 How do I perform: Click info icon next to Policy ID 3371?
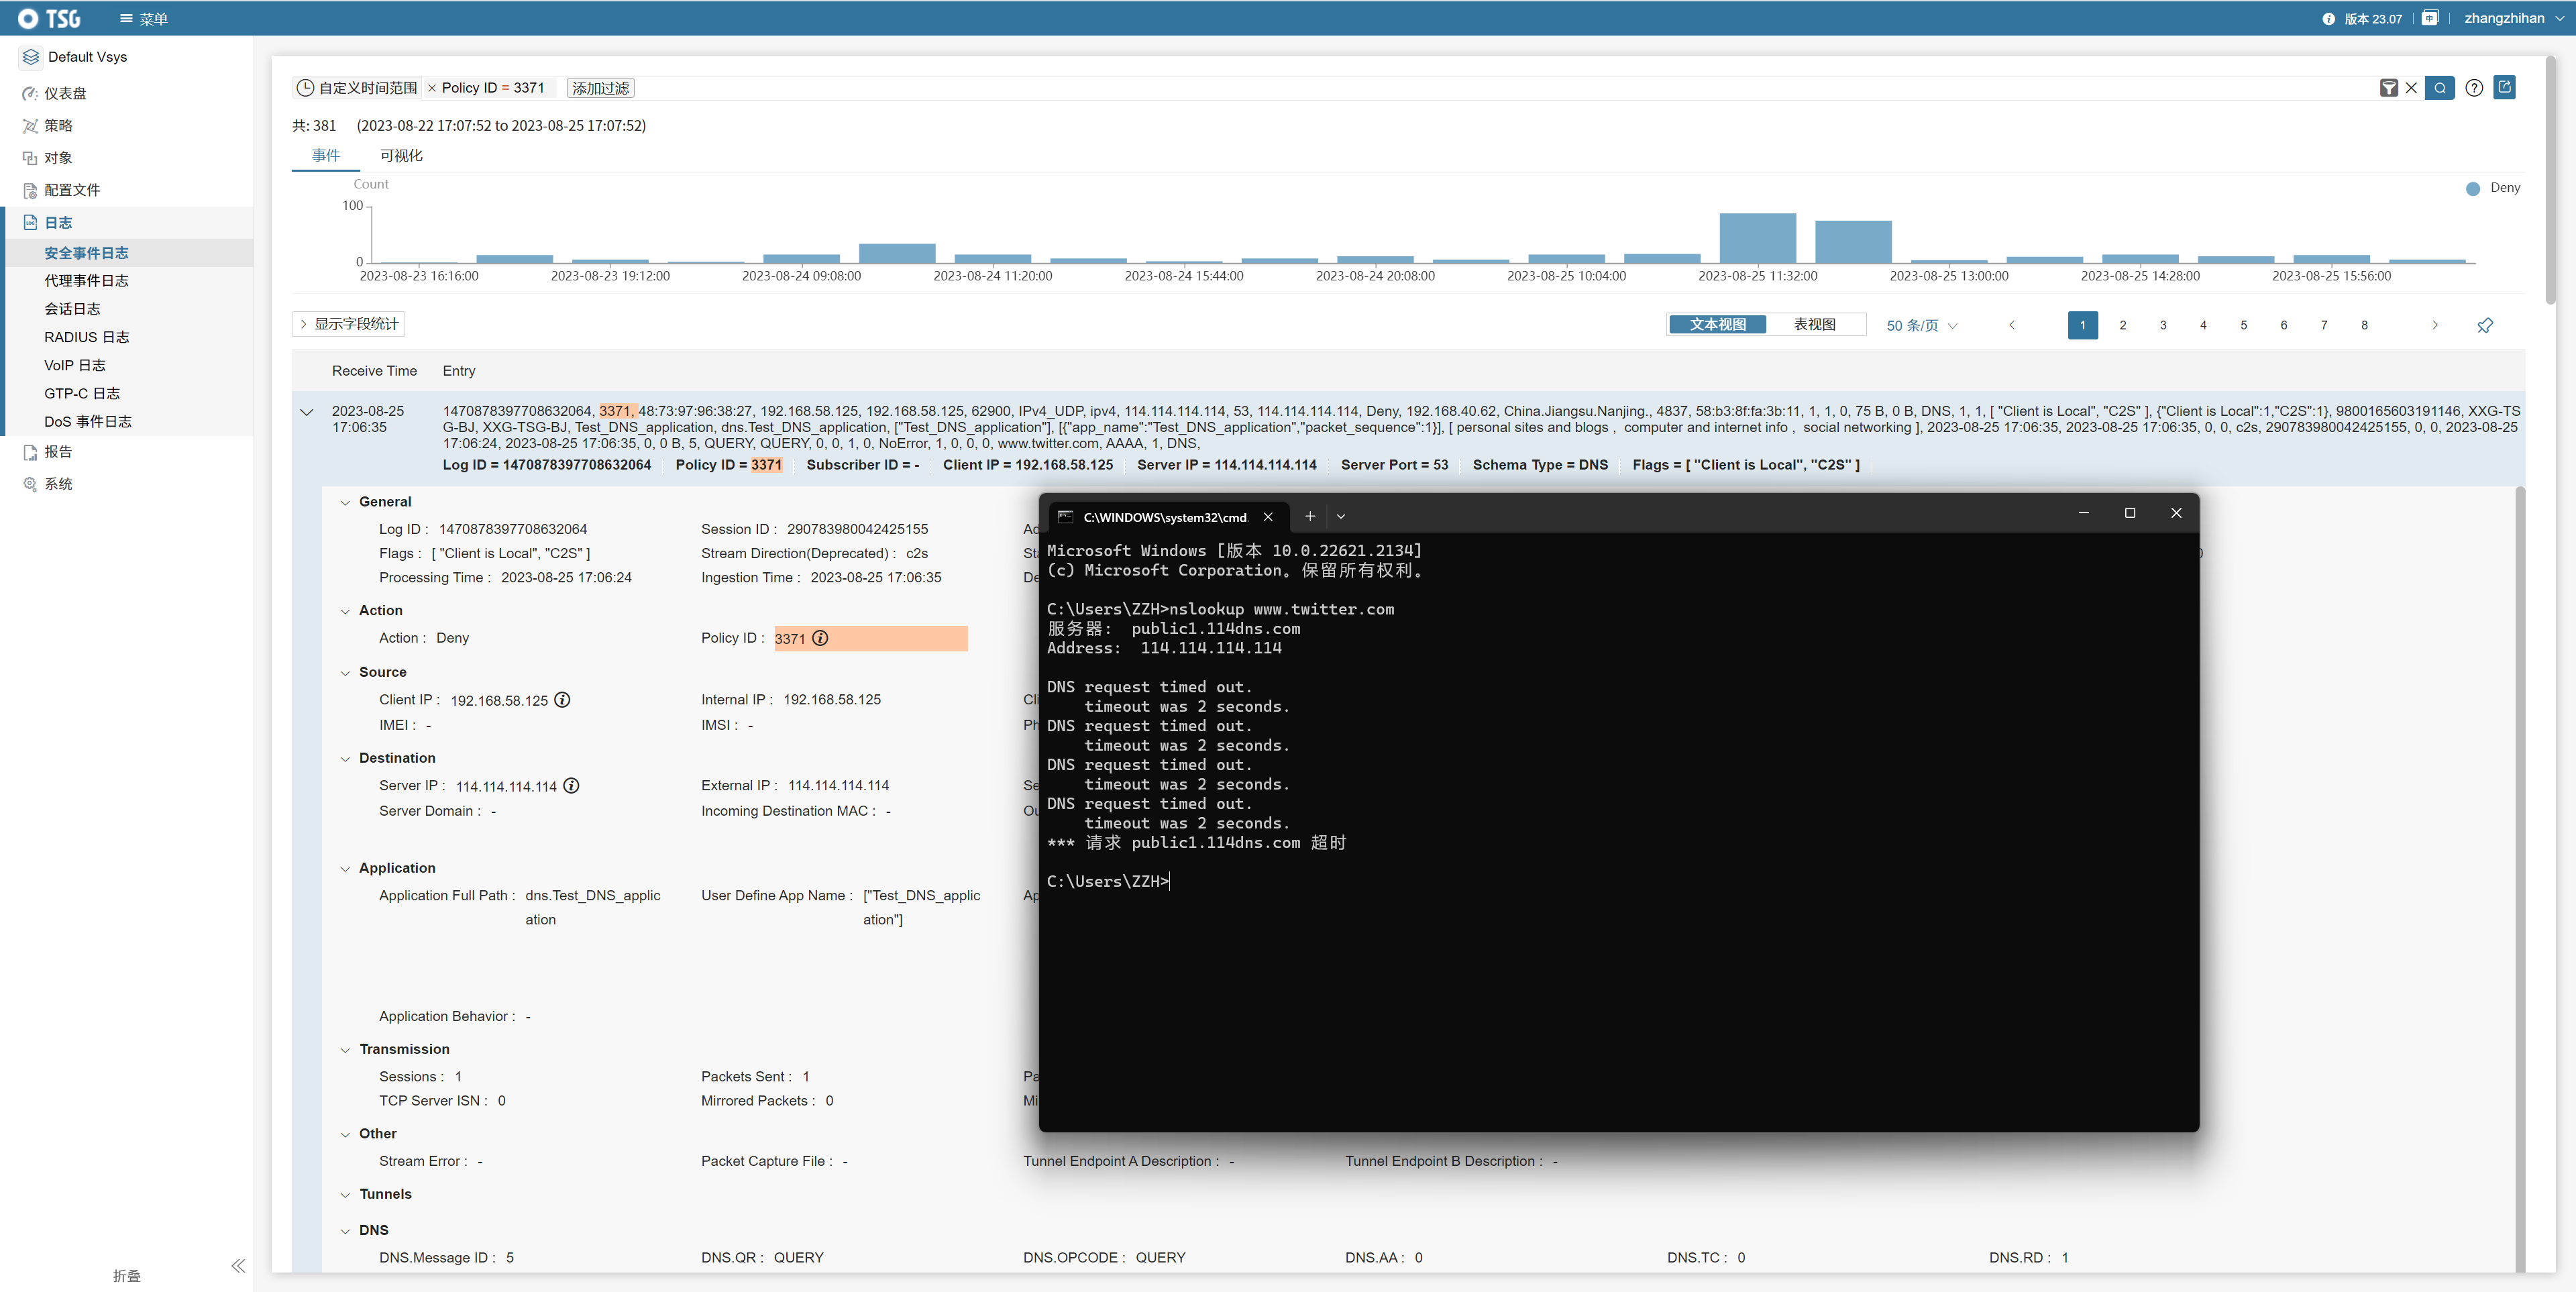point(820,638)
